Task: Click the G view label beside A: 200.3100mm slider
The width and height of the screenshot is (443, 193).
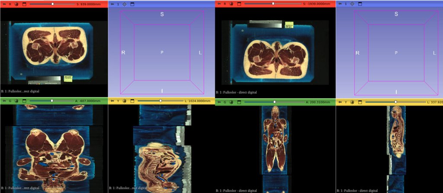Action: (x=225, y=102)
